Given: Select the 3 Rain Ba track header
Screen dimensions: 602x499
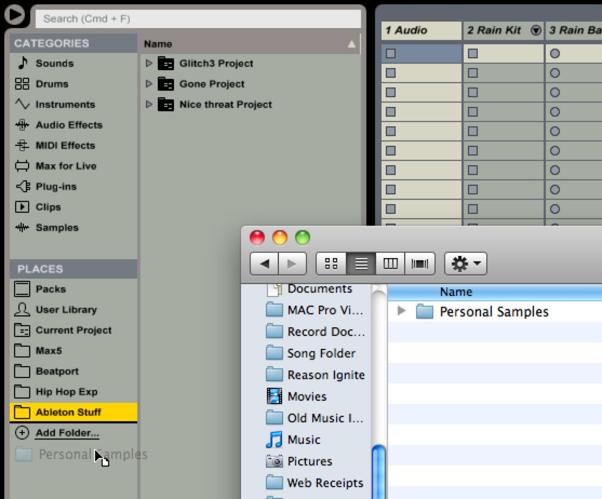Looking at the screenshot, I should [574, 30].
